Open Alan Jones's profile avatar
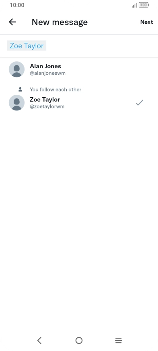The height and width of the screenshot is (351, 158). click(x=16, y=69)
